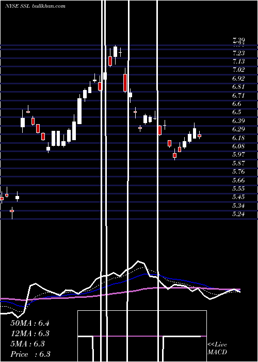Click the 6.81 price axis label
This screenshot has height=362, width=258.
(238, 87)
